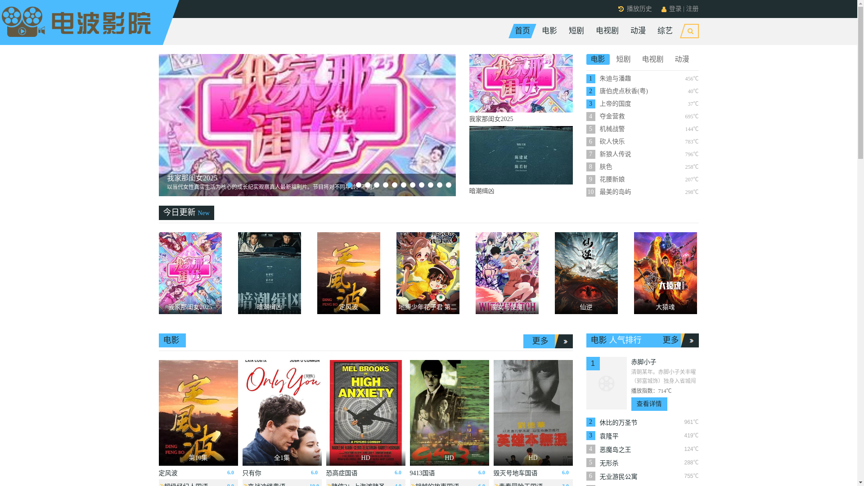The image size is (864, 486).
Task: Open ranked movie 夺金营救
Action: click(x=612, y=117)
